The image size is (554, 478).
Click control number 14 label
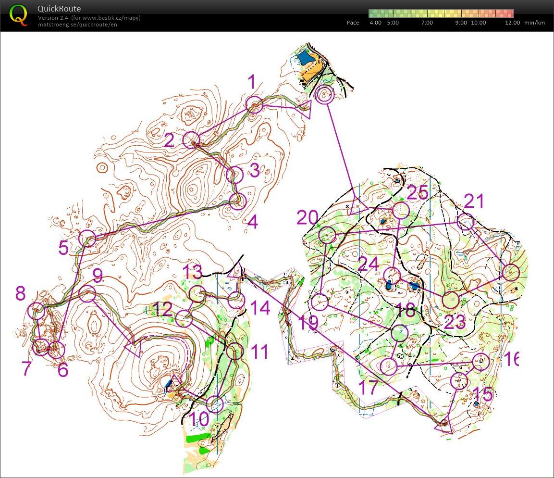click(x=260, y=308)
